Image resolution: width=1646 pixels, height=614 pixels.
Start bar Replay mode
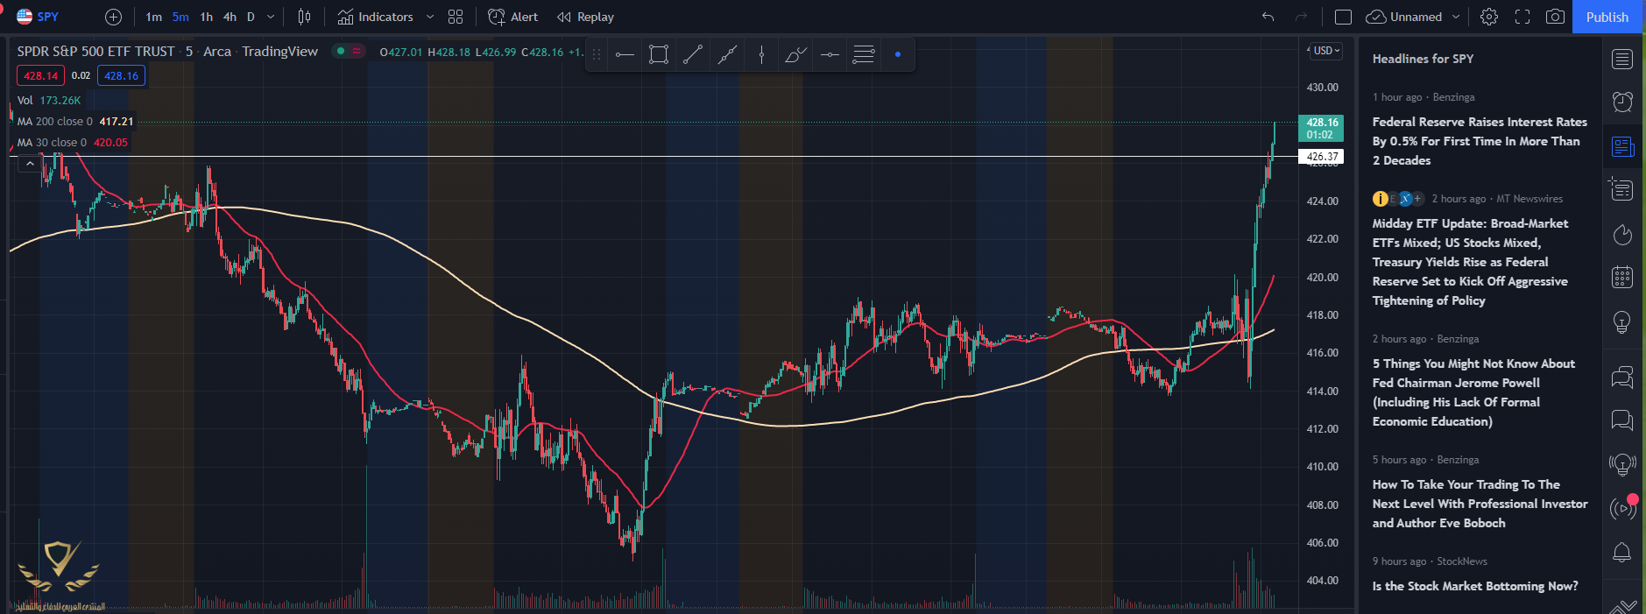coord(585,17)
